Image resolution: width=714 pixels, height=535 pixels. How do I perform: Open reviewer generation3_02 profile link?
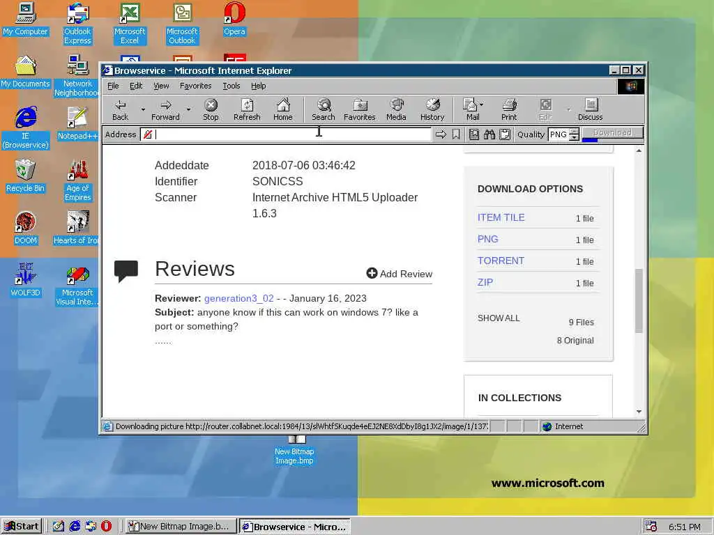[239, 298]
